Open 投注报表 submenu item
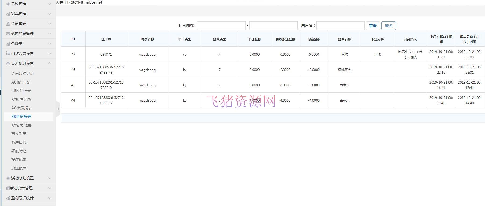The width and height of the screenshot is (485, 206). point(19,168)
